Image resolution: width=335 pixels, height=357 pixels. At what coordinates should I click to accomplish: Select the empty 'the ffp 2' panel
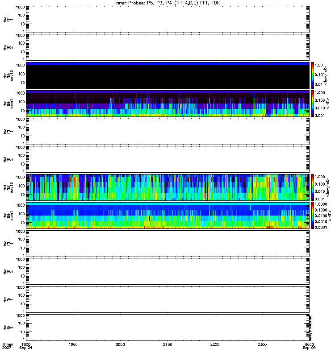tap(167, 328)
